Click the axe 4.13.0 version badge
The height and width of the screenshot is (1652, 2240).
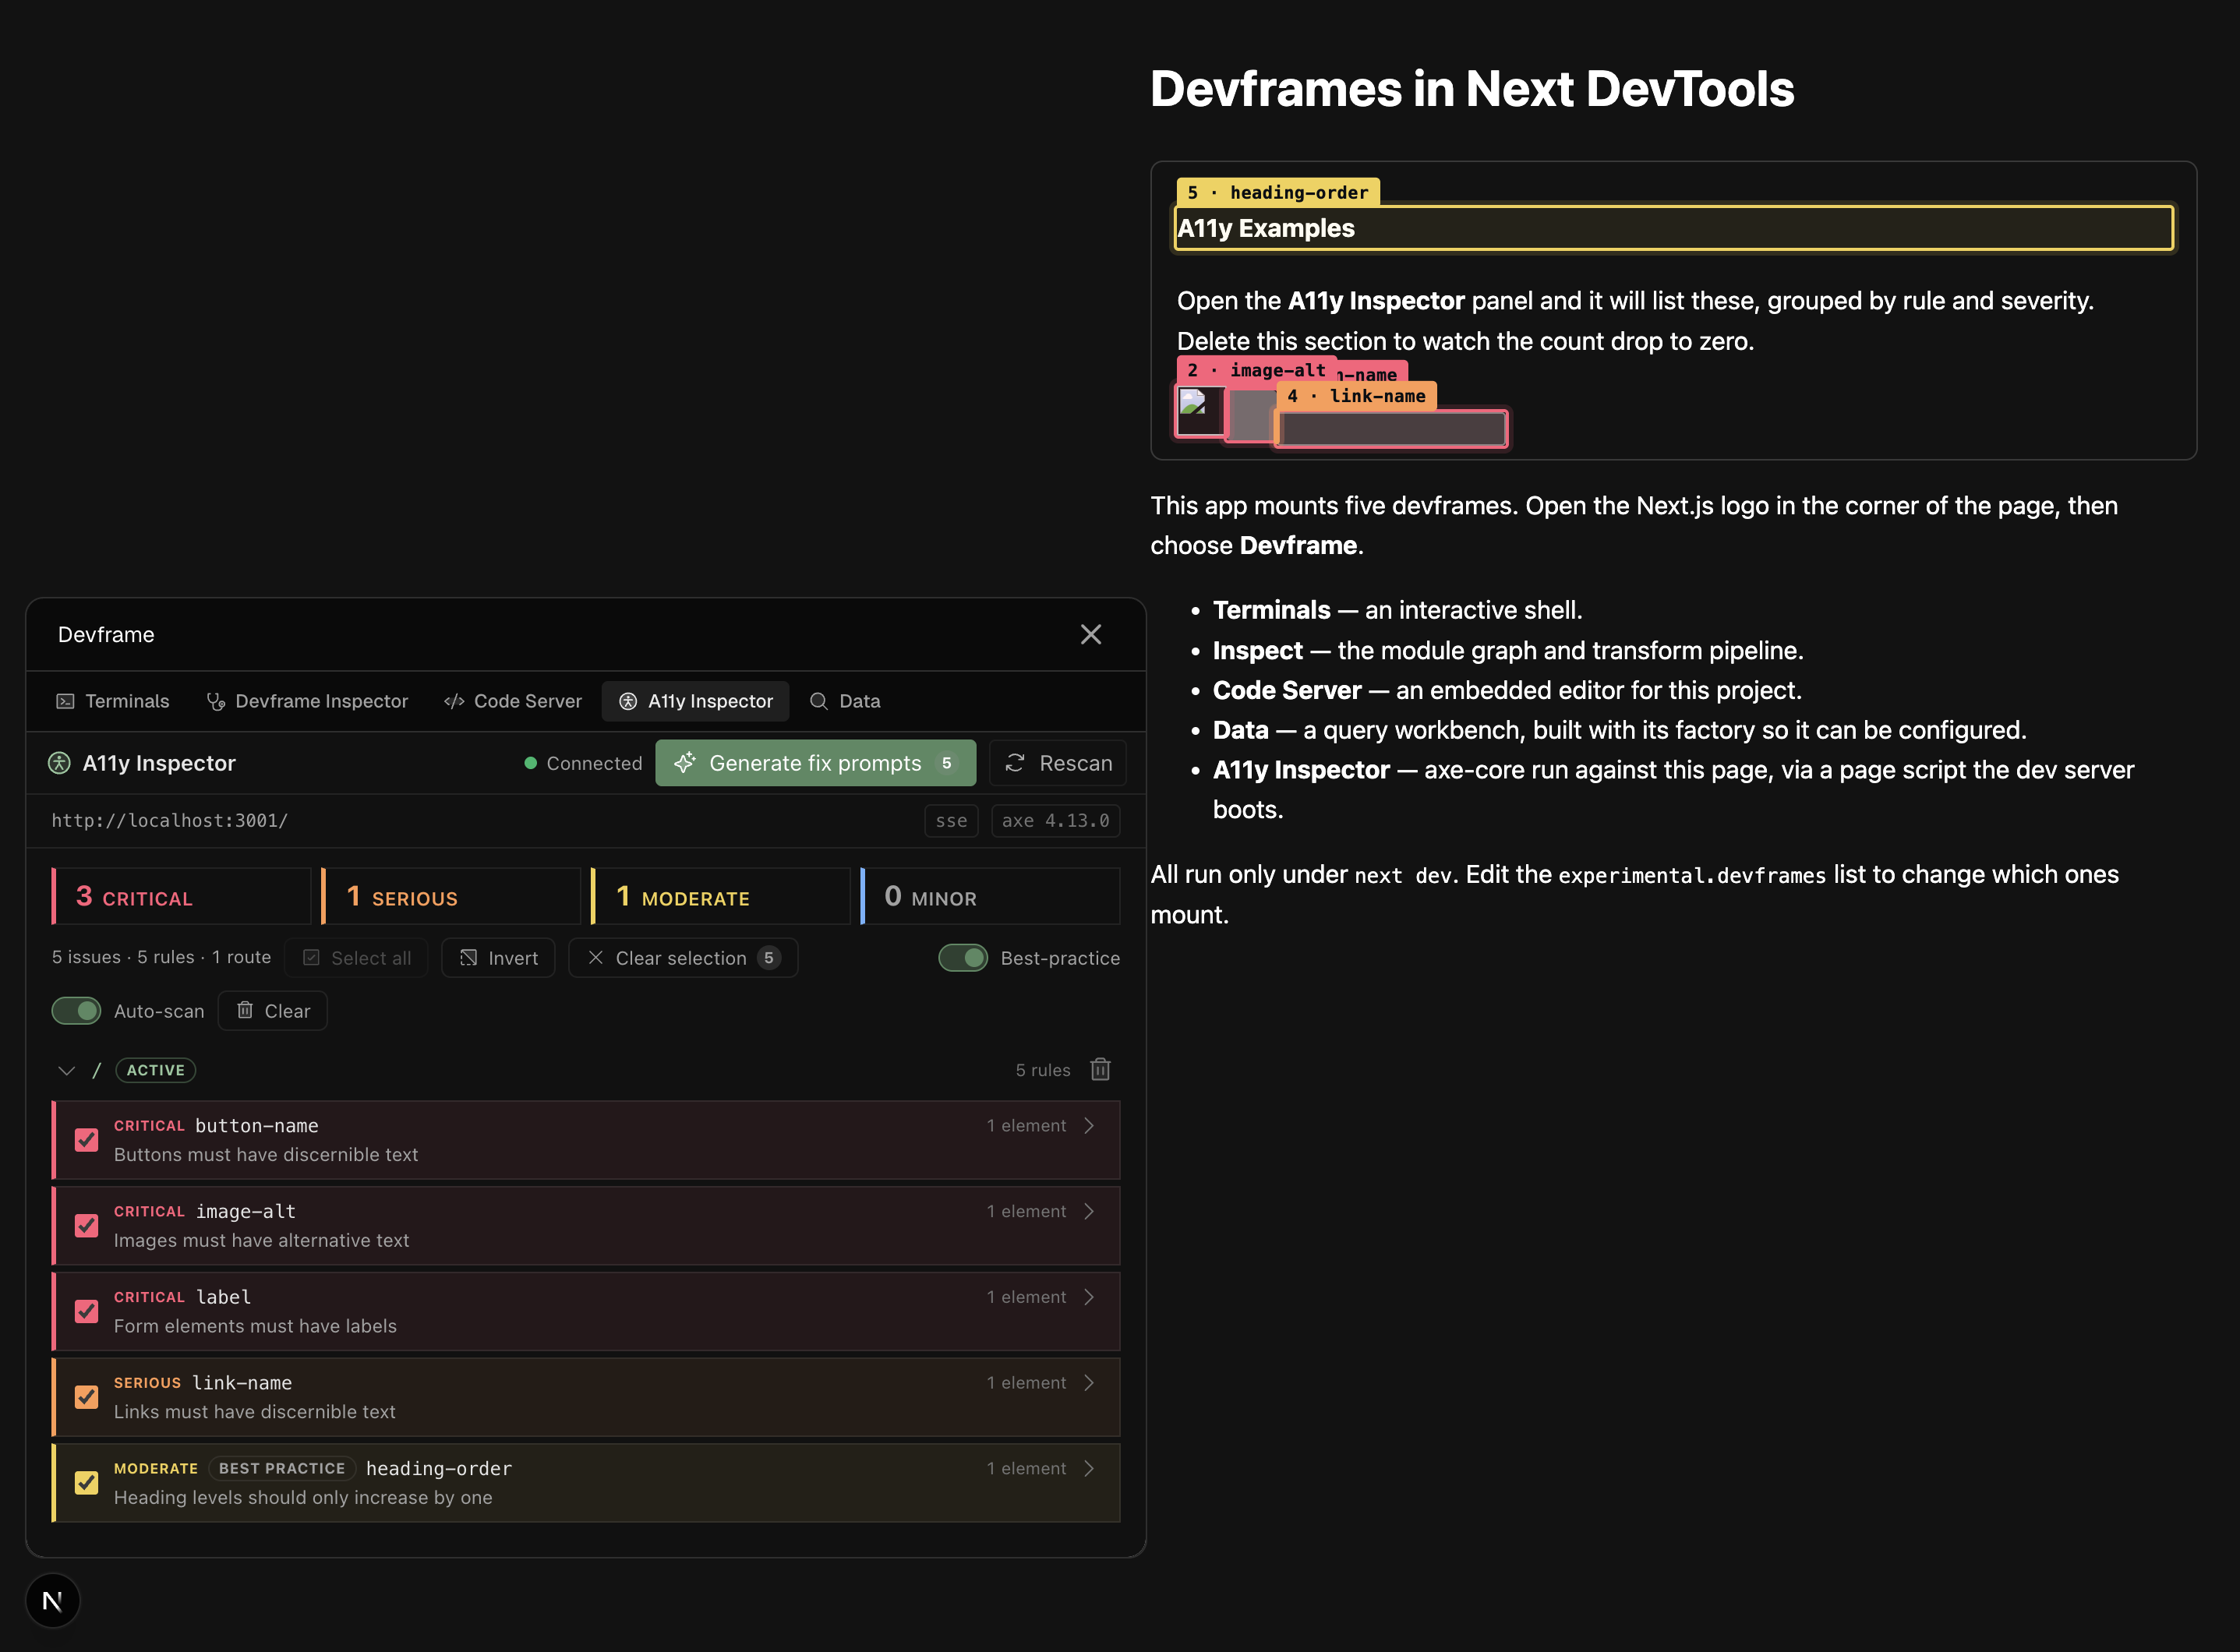click(x=1056, y=821)
